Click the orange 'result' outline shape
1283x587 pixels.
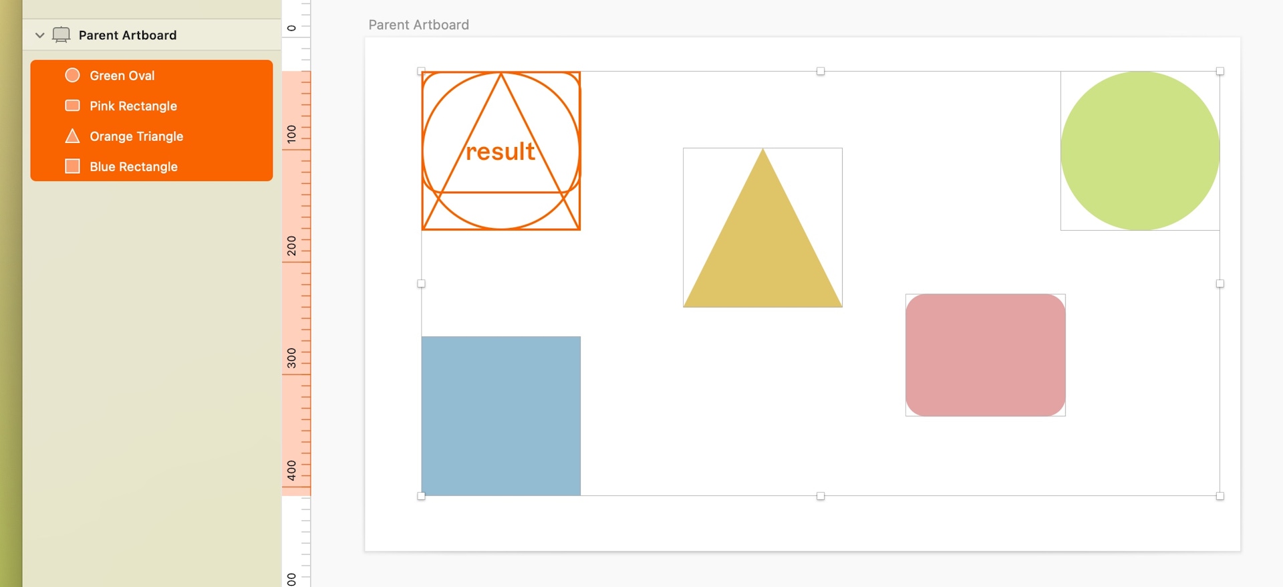501,150
